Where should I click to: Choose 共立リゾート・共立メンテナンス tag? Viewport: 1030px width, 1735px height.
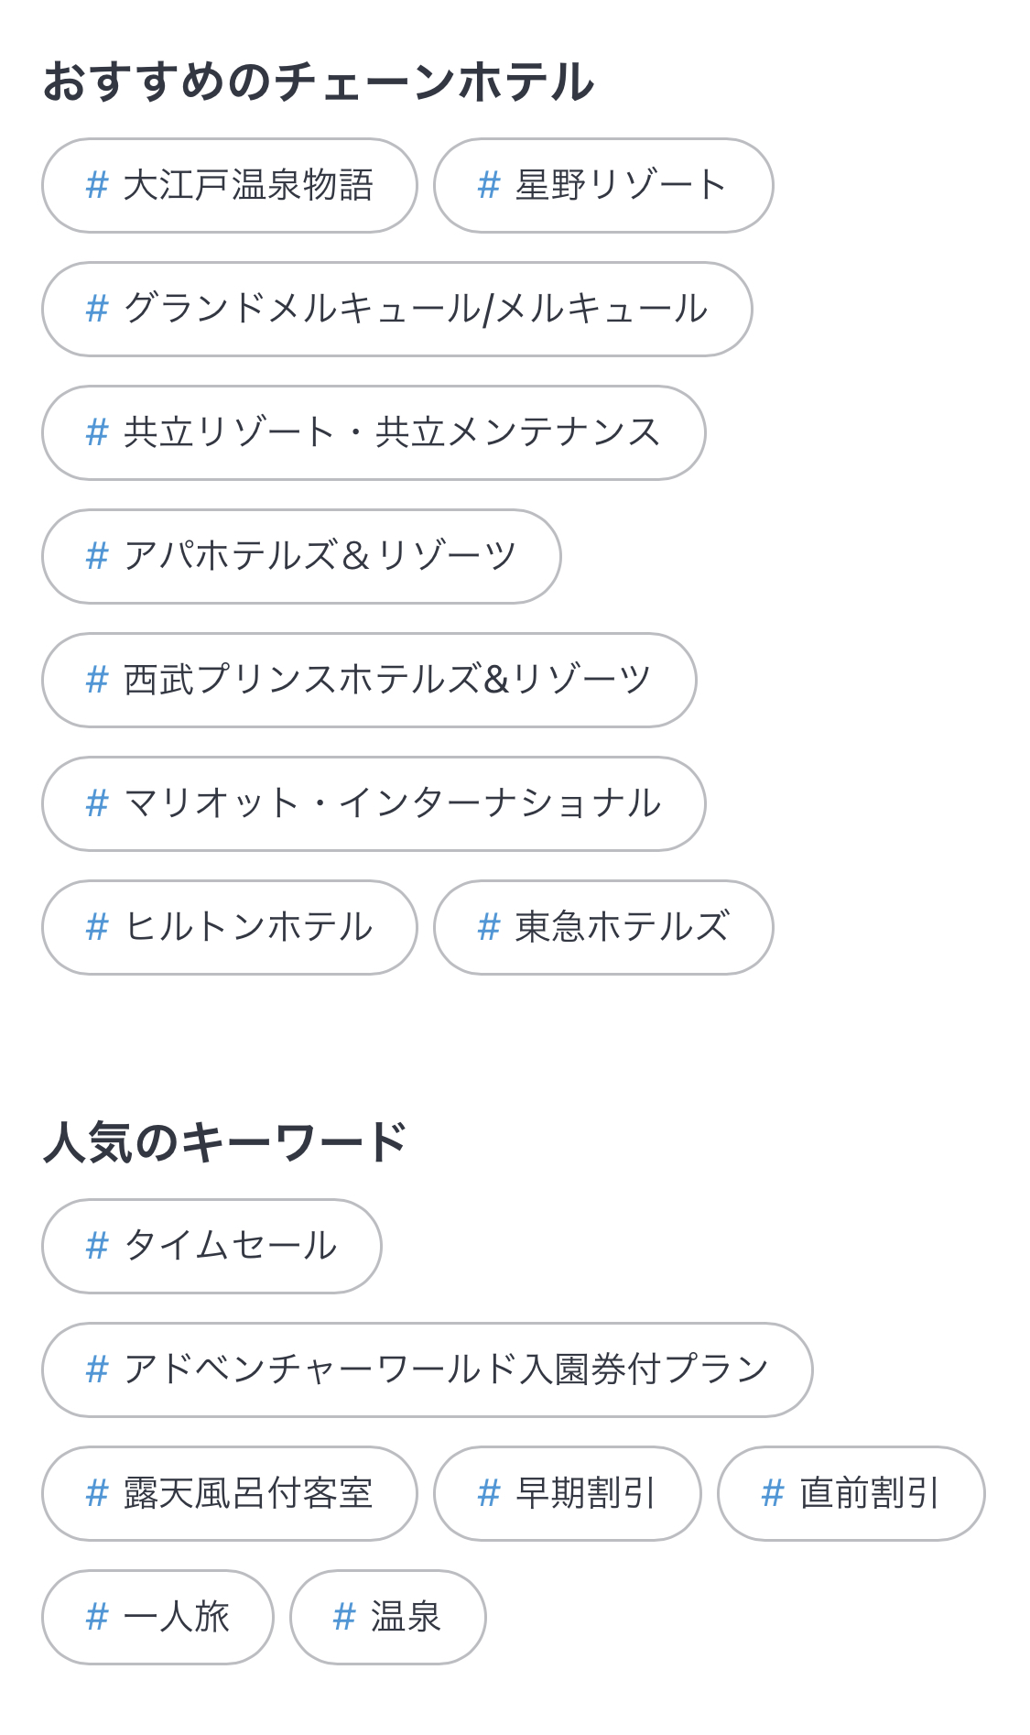tap(374, 433)
